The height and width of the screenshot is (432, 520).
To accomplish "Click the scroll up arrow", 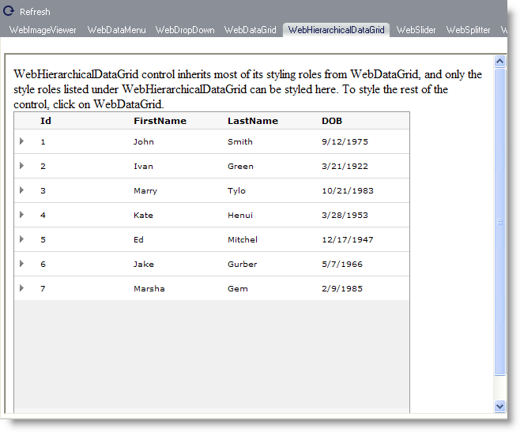I will pos(499,62).
